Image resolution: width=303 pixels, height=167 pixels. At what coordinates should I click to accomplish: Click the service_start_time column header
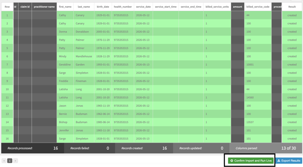166,7
